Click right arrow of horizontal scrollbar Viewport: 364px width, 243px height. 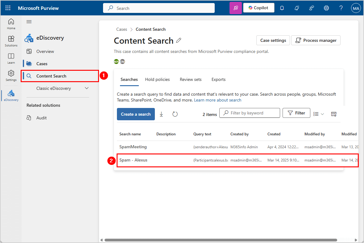356,240
